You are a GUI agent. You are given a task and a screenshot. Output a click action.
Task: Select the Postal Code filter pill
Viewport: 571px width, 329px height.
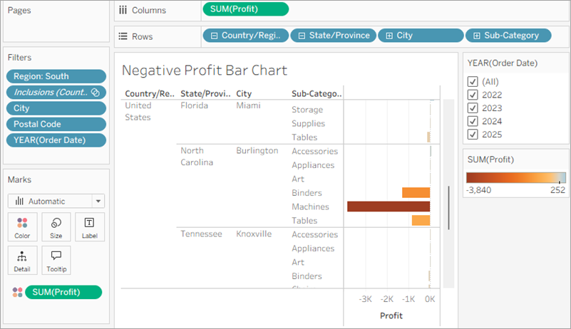pyautogui.click(x=56, y=124)
